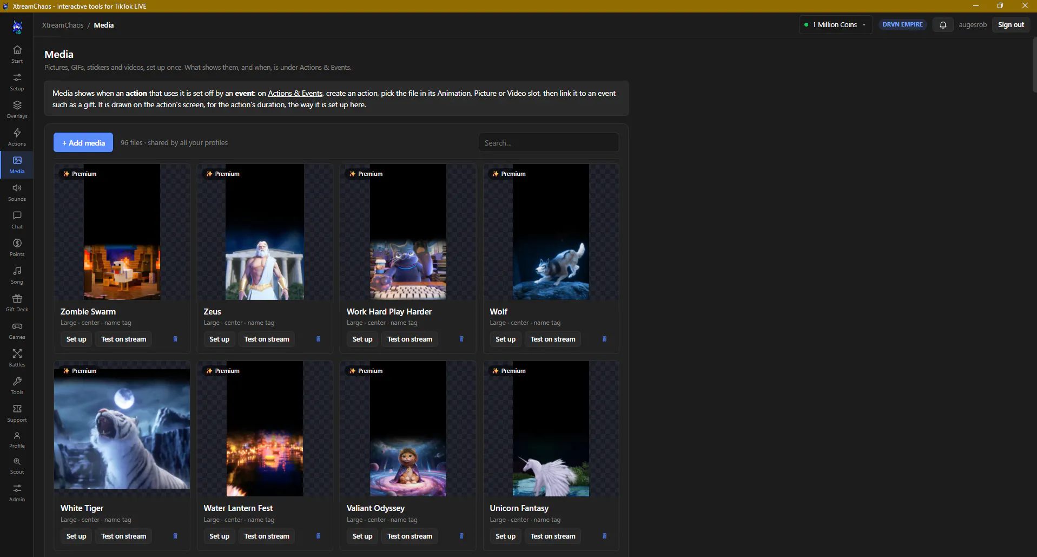Click the augesrob username

click(973, 25)
